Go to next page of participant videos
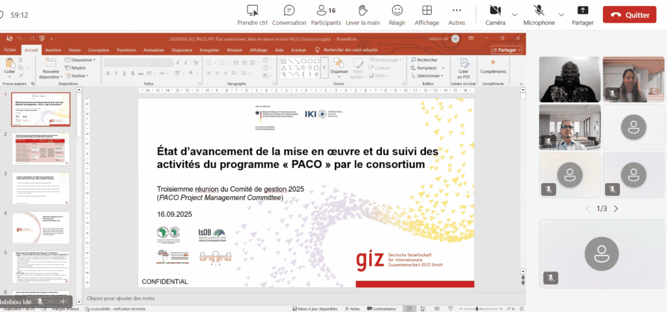Image resolution: width=667 pixels, height=312 pixels. click(616, 208)
